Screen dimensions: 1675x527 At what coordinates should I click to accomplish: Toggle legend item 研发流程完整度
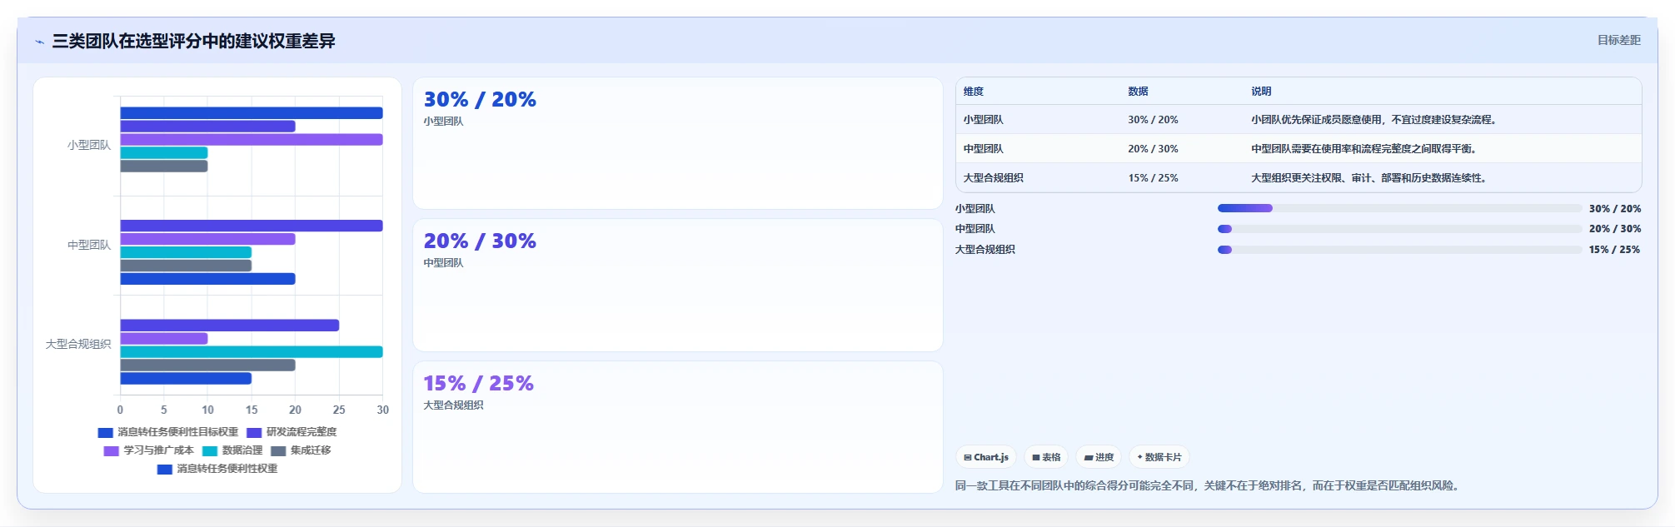click(x=292, y=432)
